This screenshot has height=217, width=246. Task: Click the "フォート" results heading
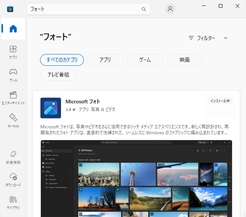click(56, 37)
